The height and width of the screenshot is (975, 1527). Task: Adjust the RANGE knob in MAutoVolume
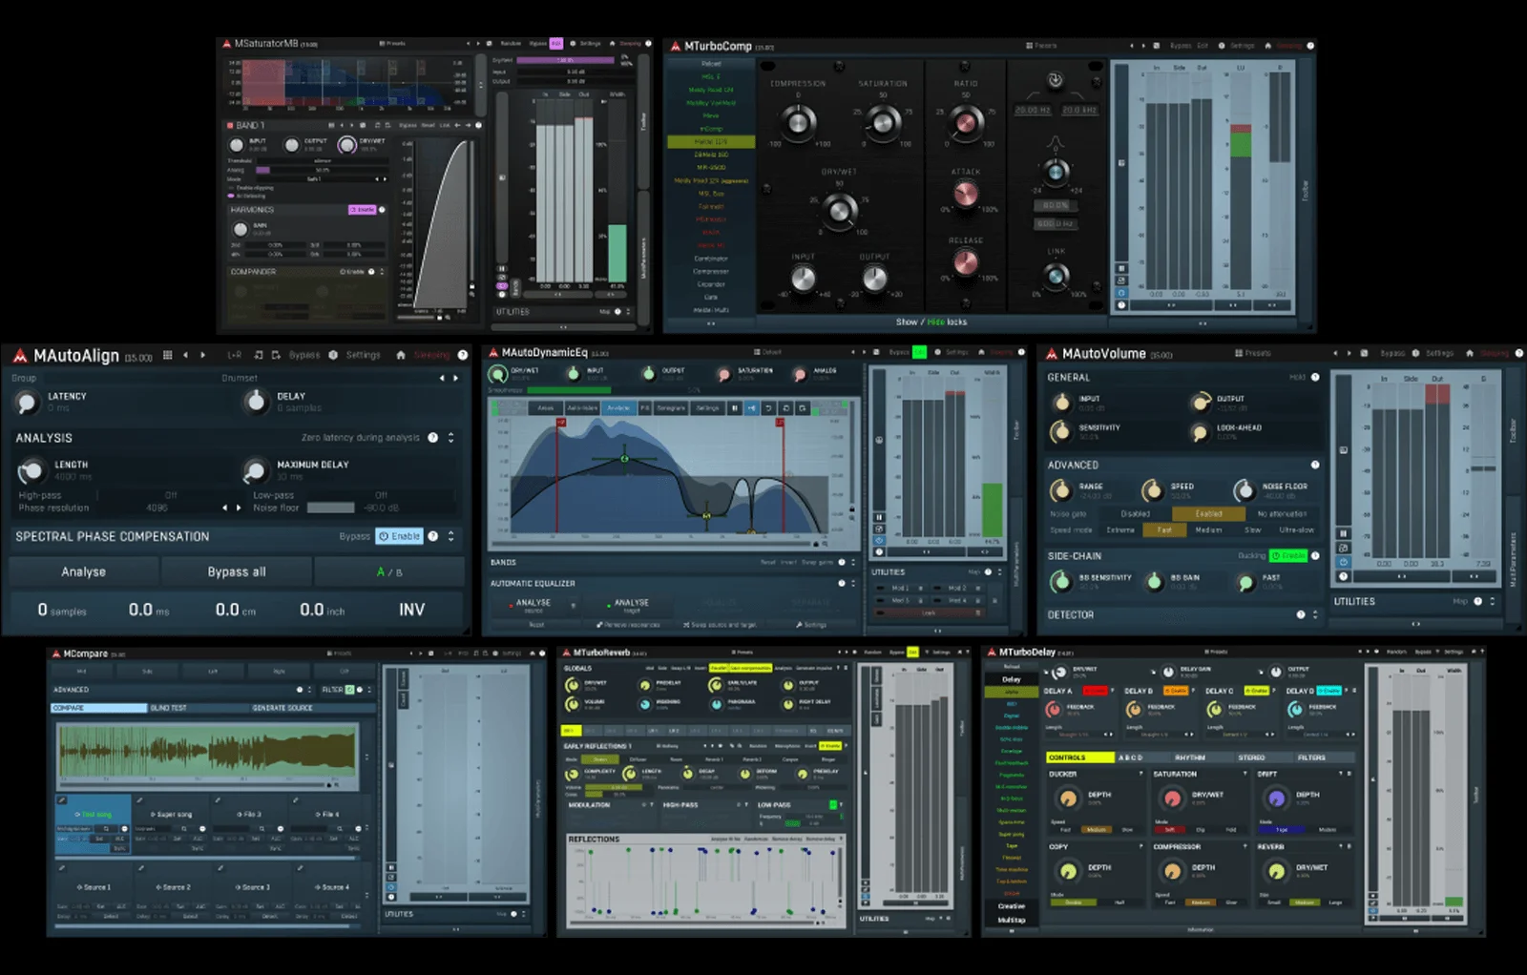pos(1060,490)
